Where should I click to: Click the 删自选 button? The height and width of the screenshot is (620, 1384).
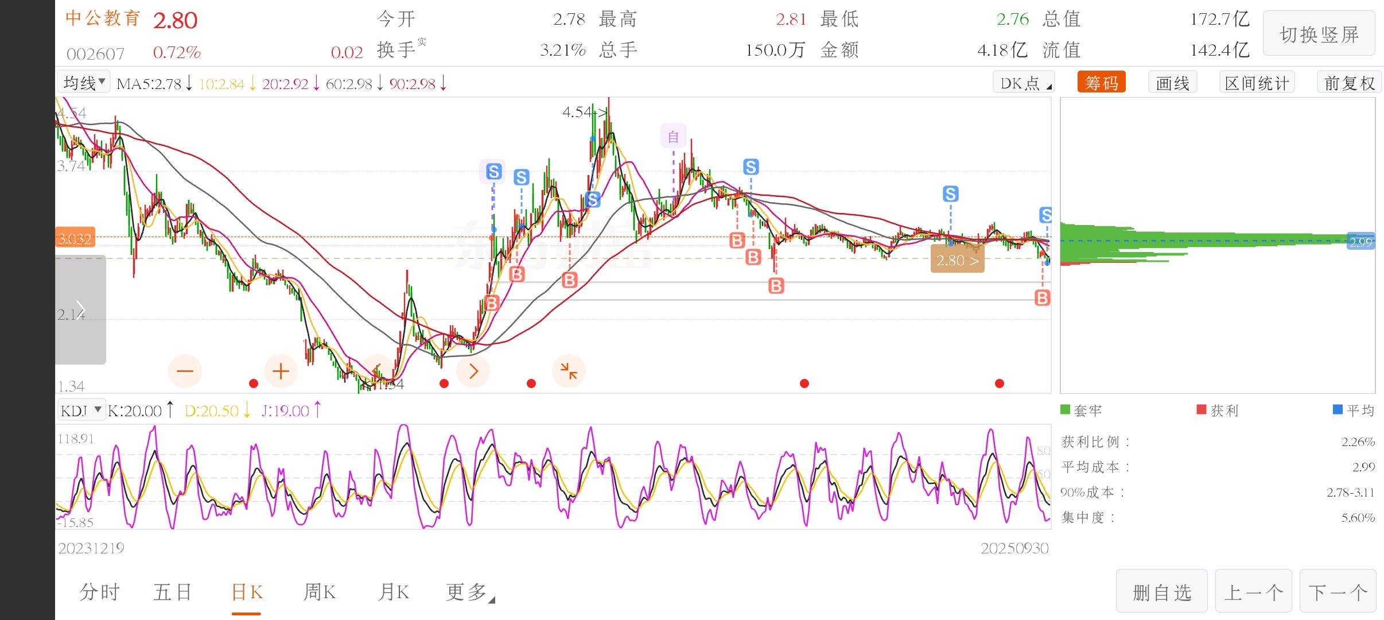click(x=1162, y=592)
